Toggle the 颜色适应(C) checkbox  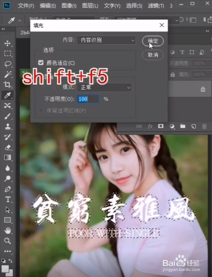(41, 62)
